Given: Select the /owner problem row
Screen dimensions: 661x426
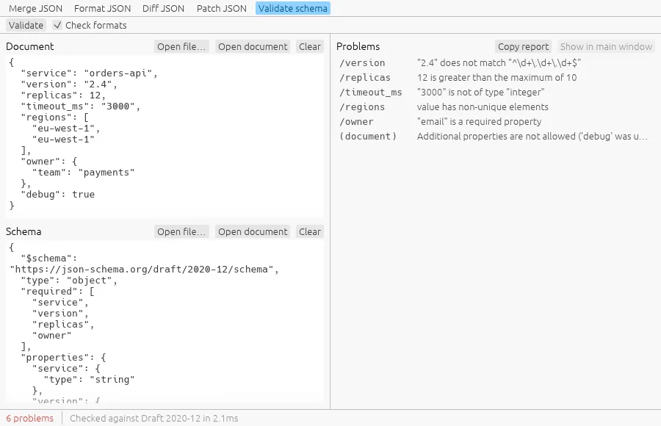Looking at the screenshot, I should point(495,122).
